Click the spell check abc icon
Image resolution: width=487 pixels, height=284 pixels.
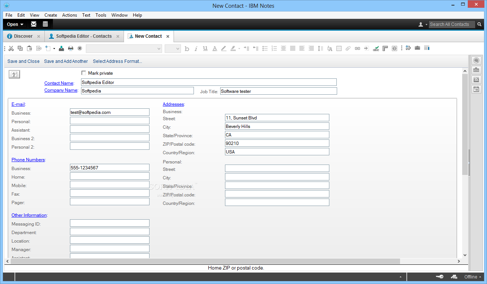(376, 48)
